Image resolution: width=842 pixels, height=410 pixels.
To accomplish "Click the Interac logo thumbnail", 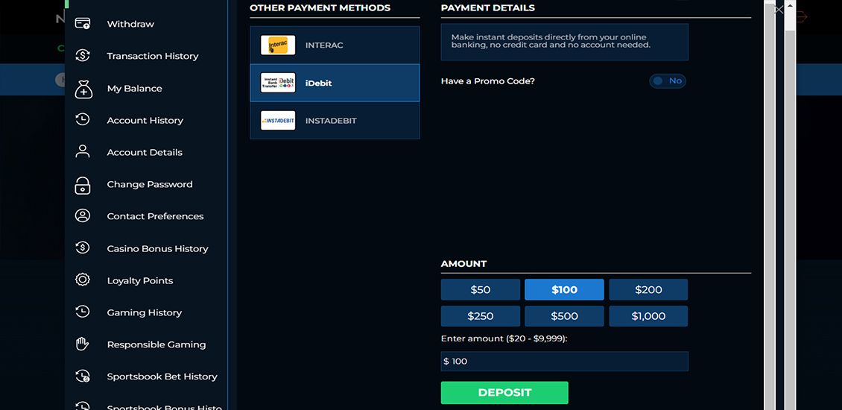I will pyautogui.click(x=278, y=45).
